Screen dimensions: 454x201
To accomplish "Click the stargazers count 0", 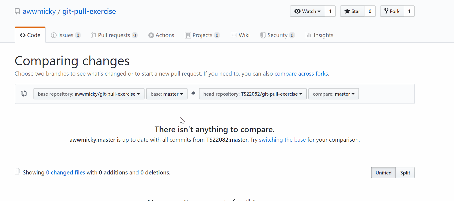I will click(x=370, y=11).
